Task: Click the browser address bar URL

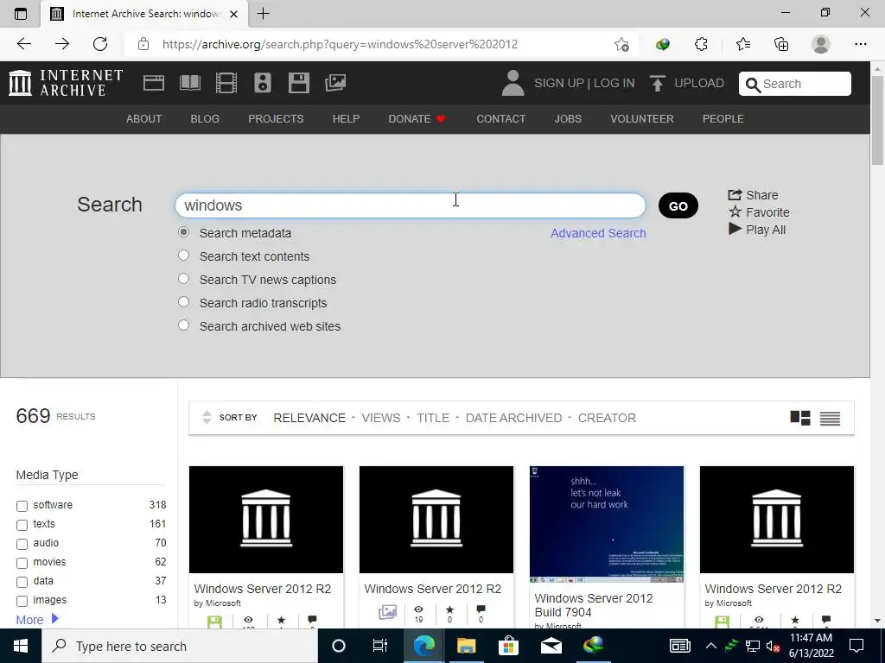Action: click(x=340, y=44)
